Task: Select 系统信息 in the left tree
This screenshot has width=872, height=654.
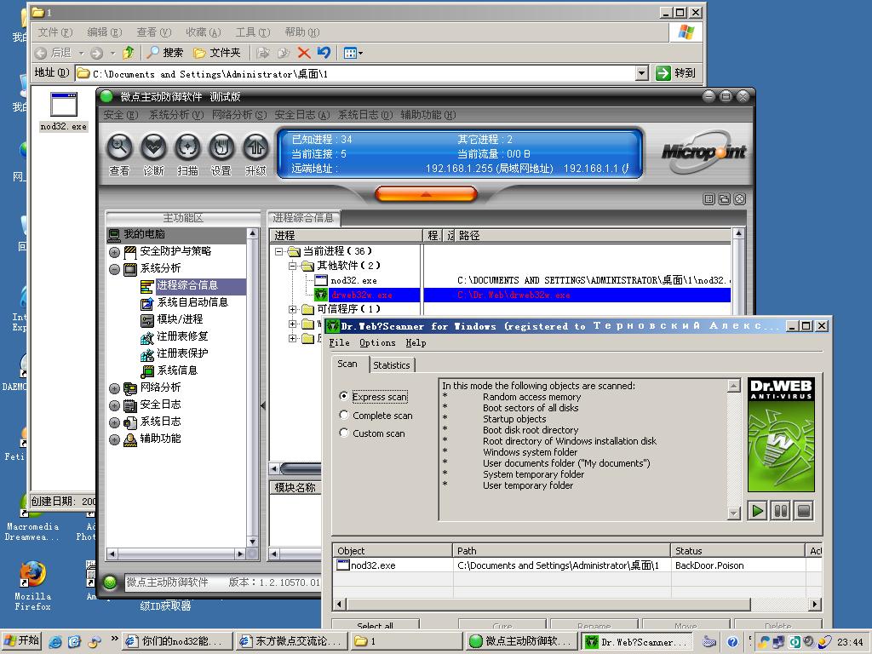Action: coord(177,370)
